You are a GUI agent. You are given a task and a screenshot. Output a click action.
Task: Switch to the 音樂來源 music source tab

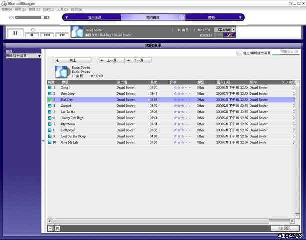[95, 17]
